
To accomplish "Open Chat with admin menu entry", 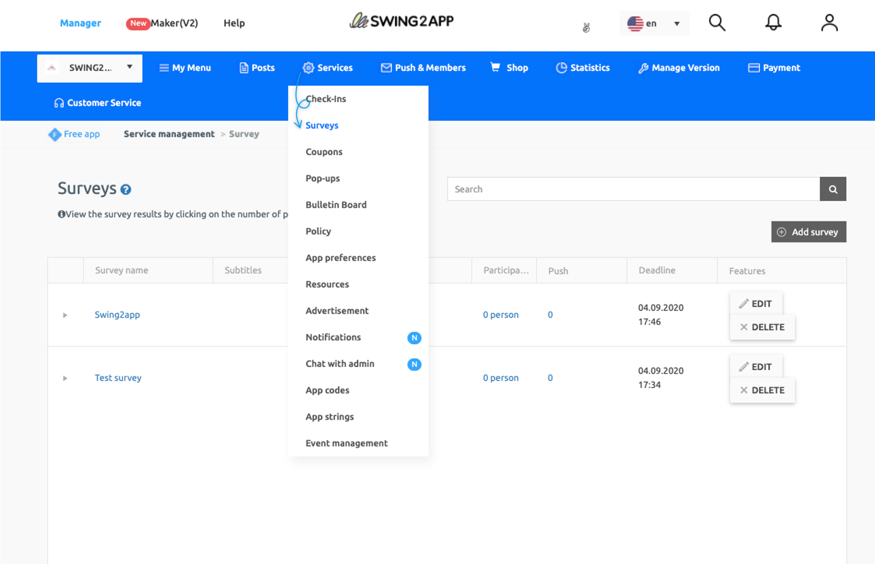I will 340,363.
